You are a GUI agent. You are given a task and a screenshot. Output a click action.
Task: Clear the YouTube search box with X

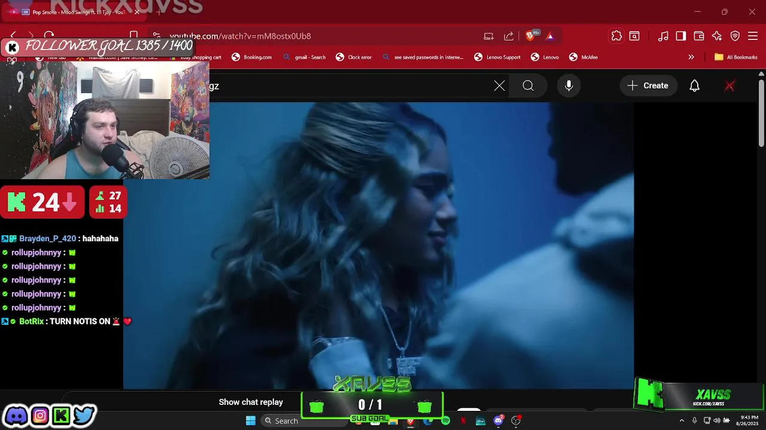(x=500, y=86)
